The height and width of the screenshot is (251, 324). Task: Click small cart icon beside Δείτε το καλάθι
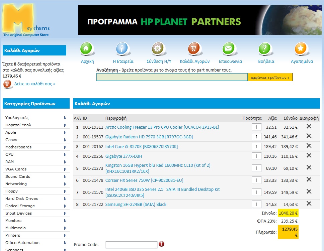point(7,84)
